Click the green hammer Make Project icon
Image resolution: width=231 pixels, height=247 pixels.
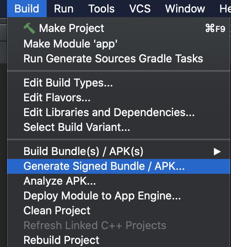point(29,28)
